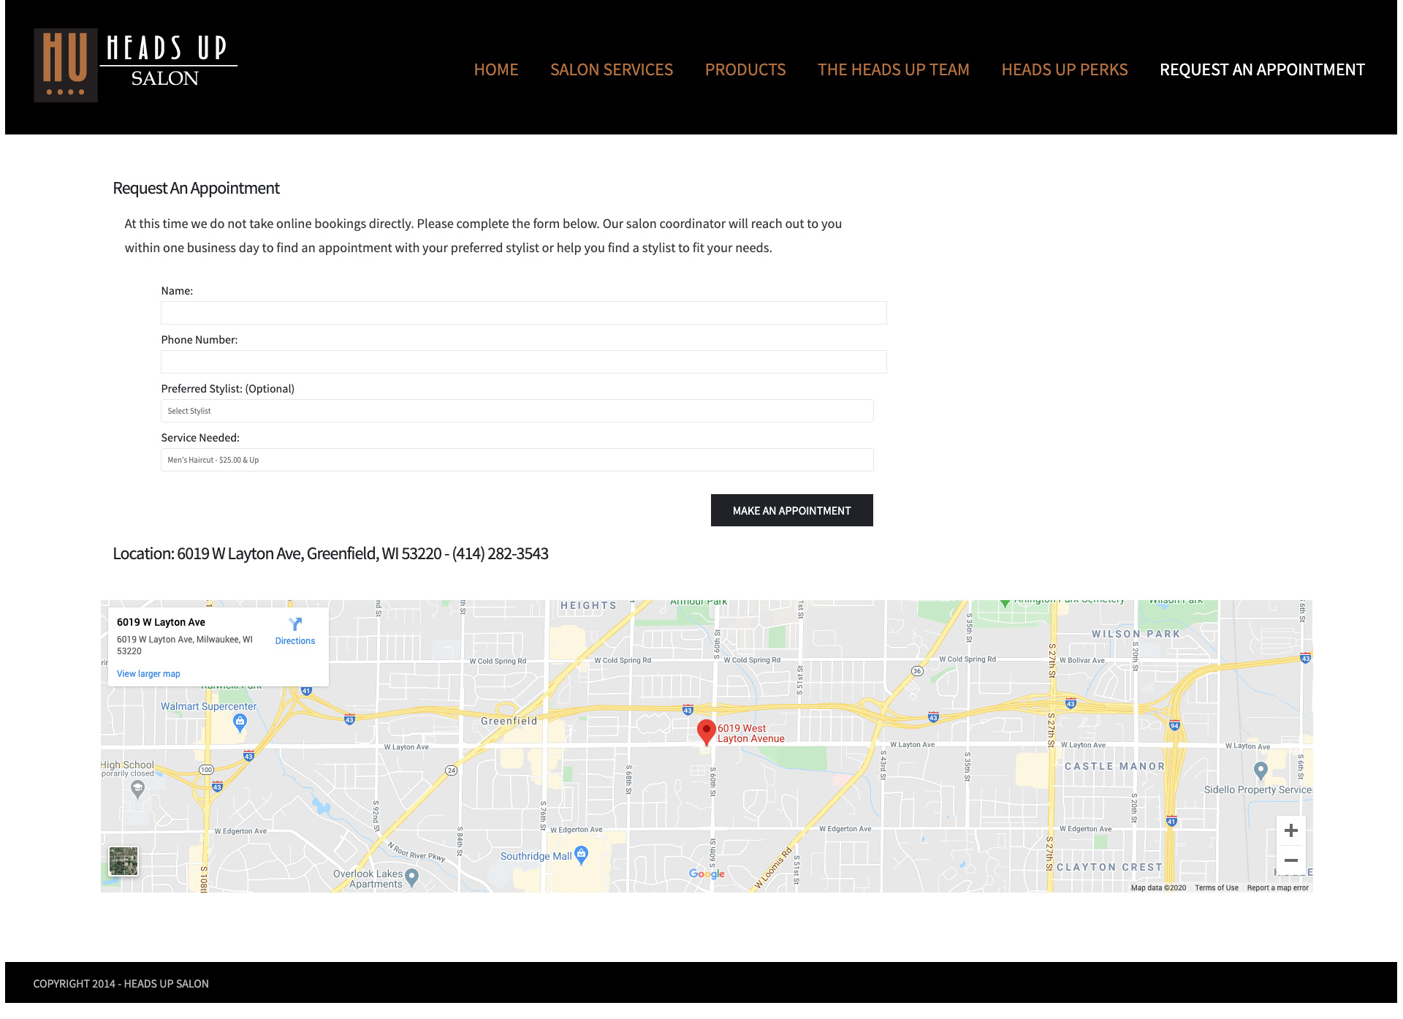Click the Sidello Property Services map pin
The height and width of the screenshot is (1019, 1403).
[1260, 770]
